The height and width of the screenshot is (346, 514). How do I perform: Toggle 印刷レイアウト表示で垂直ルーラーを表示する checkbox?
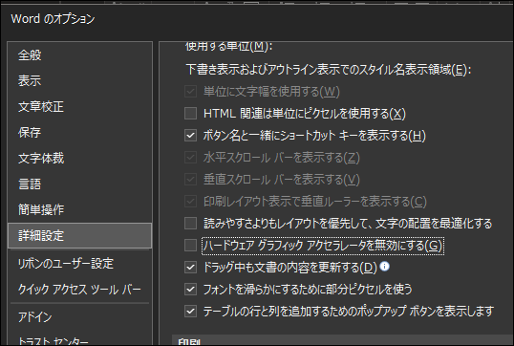[x=190, y=202]
